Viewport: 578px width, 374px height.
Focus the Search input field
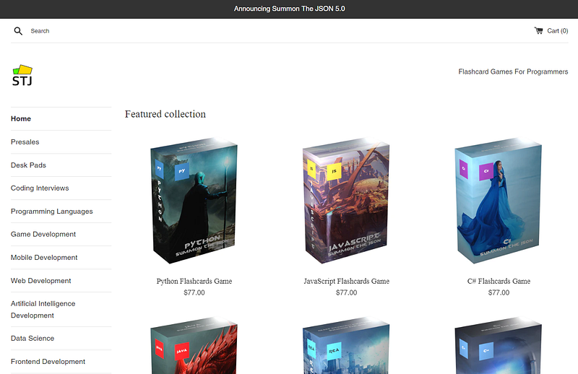tap(40, 31)
